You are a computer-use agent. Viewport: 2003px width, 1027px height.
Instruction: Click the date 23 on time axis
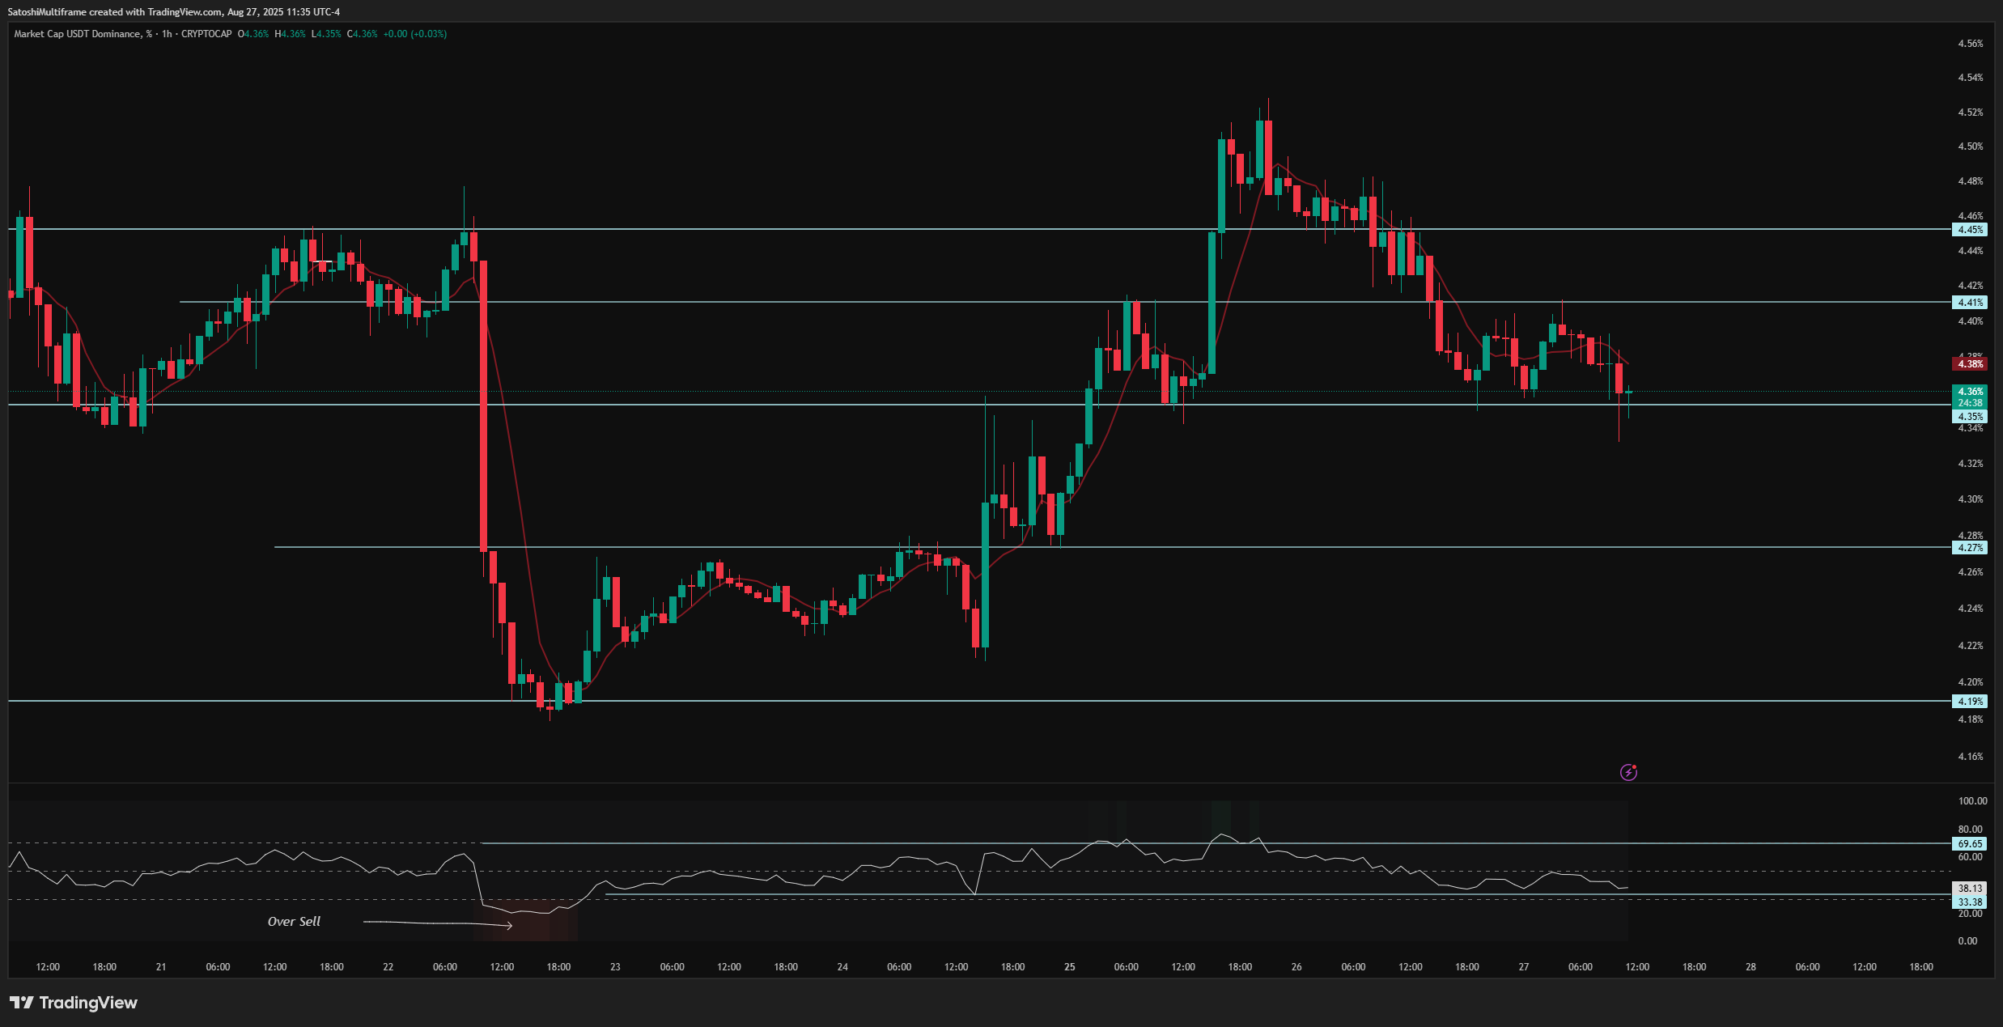pos(615,967)
